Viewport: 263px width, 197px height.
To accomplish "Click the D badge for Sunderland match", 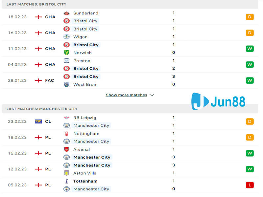I will [x=250, y=17].
